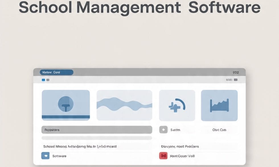Click the Ourt Cran link
The height and width of the screenshot is (167, 279).
coord(219,130)
